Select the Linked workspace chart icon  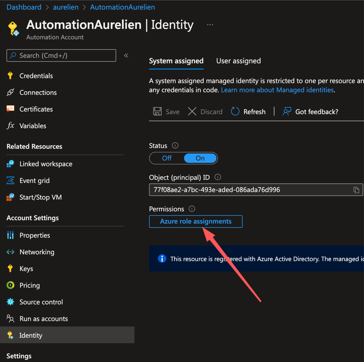[x=10, y=164]
